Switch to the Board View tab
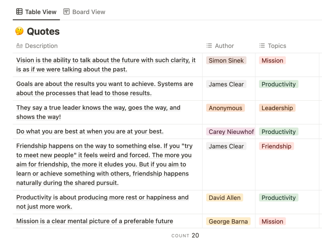The width and height of the screenshot is (322, 241). 84,12
